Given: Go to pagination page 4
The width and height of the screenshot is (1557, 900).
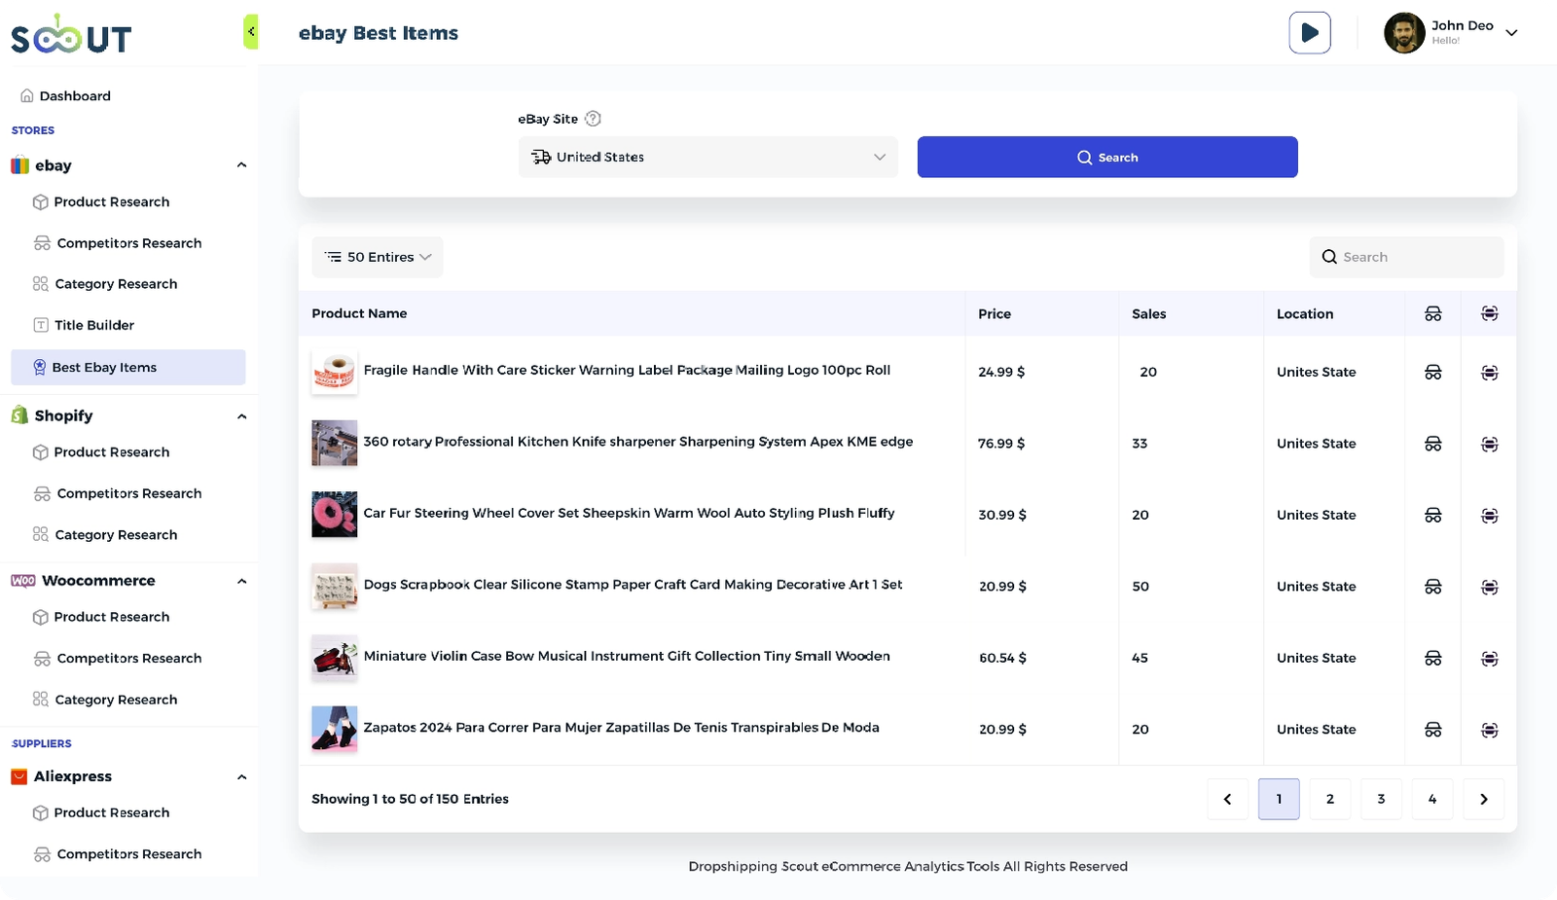Looking at the screenshot, I should coord(1432,799).
